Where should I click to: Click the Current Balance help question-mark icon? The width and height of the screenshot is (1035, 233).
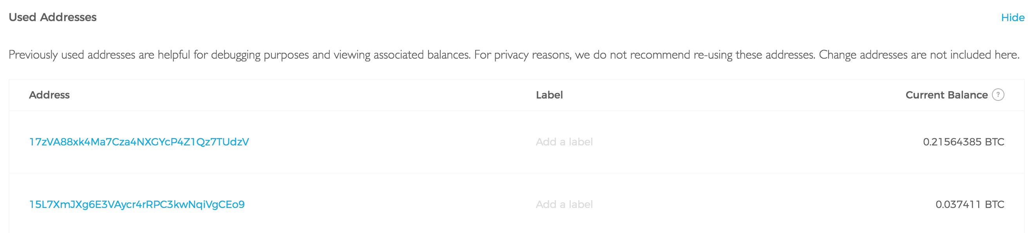(998, 95)
